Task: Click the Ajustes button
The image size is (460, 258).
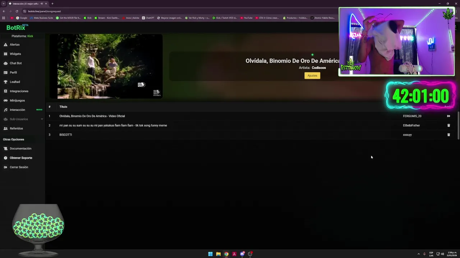Action: (312, 76)
